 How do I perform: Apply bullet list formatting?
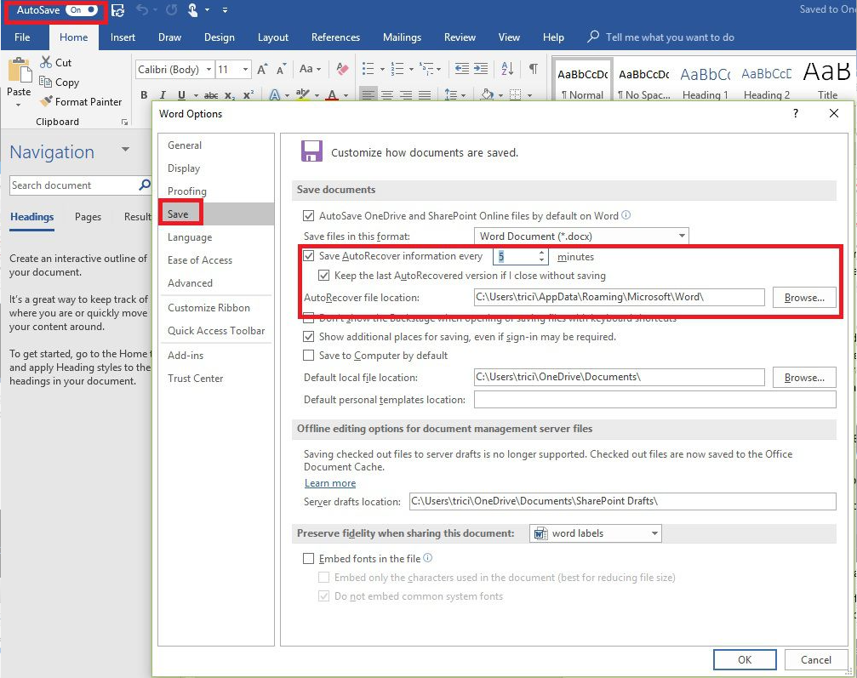(x=368, y=66)
